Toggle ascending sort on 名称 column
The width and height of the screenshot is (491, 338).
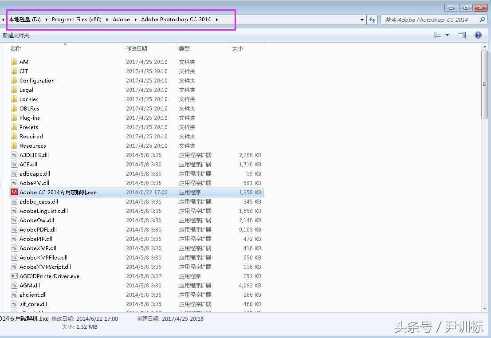coord(16,48)
